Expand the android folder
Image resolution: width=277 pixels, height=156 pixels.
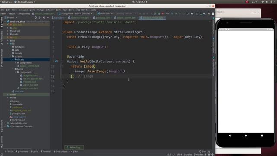point(8,31)
